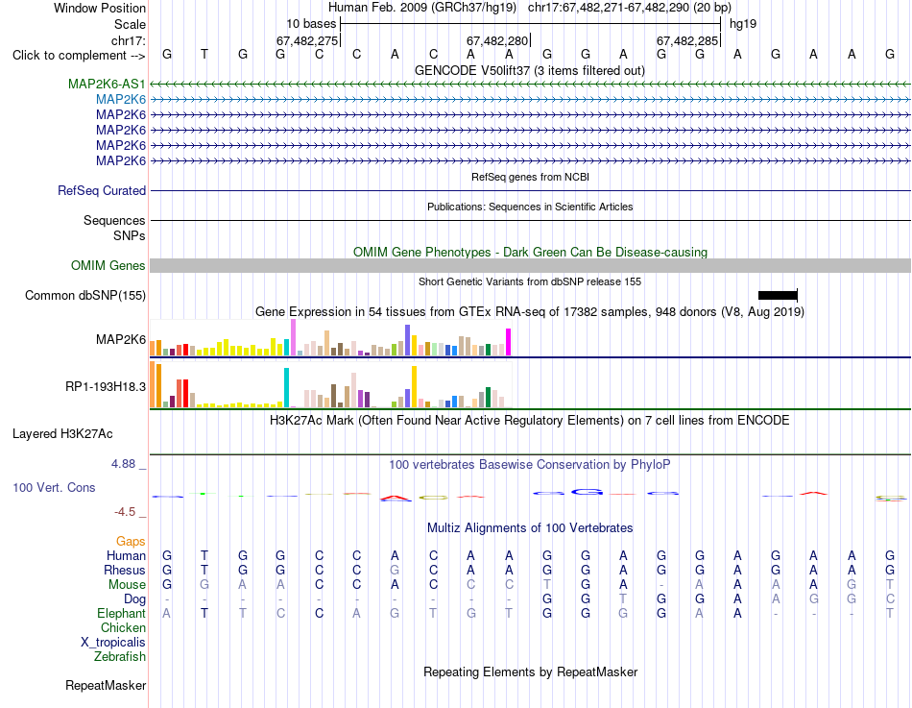This screenshot has height=708, width=912.
Task: Select the Mouse alignment row label
Action: [x=127, y=585]
